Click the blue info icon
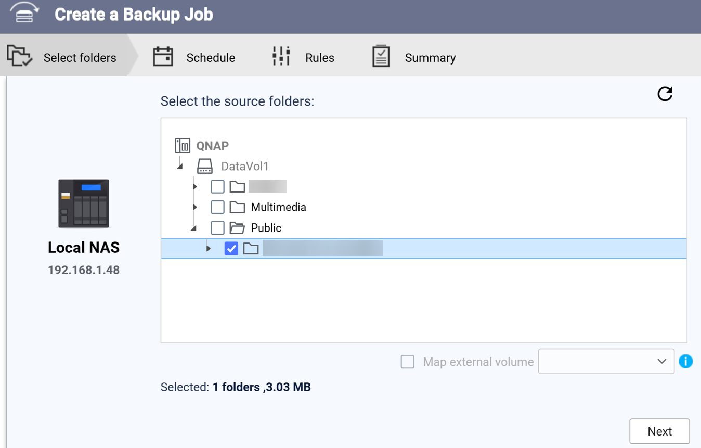Image resolution: width=701 pixels, height=448 pixels. tap(685, 361)
